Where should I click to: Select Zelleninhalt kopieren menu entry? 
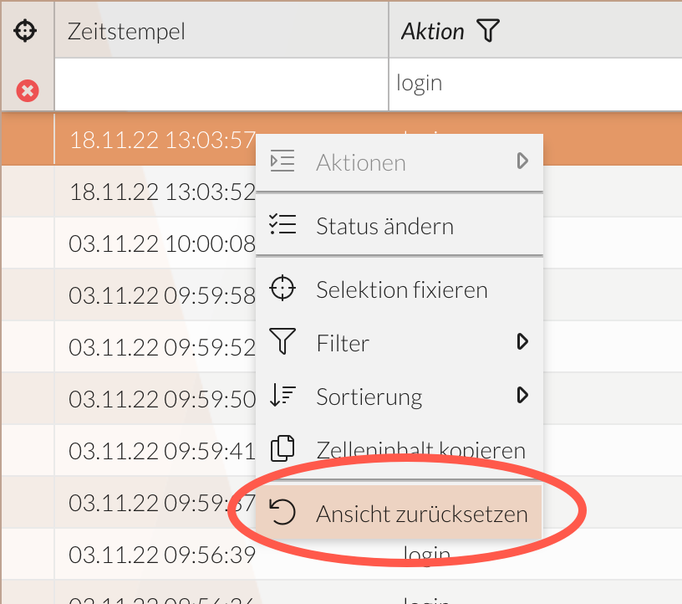pos(420,449)
